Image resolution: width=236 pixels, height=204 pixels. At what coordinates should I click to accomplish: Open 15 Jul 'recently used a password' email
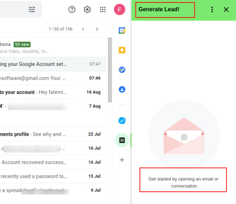pos(53,176)
